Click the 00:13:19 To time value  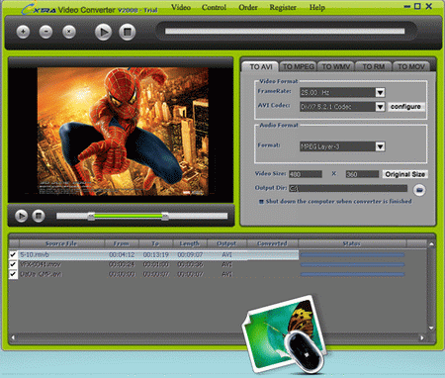coord(156,254)
